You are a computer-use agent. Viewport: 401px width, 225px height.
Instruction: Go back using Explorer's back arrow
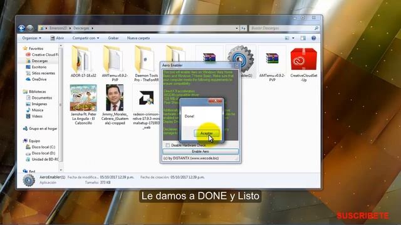pyautogui.click(x=22, y=28)
